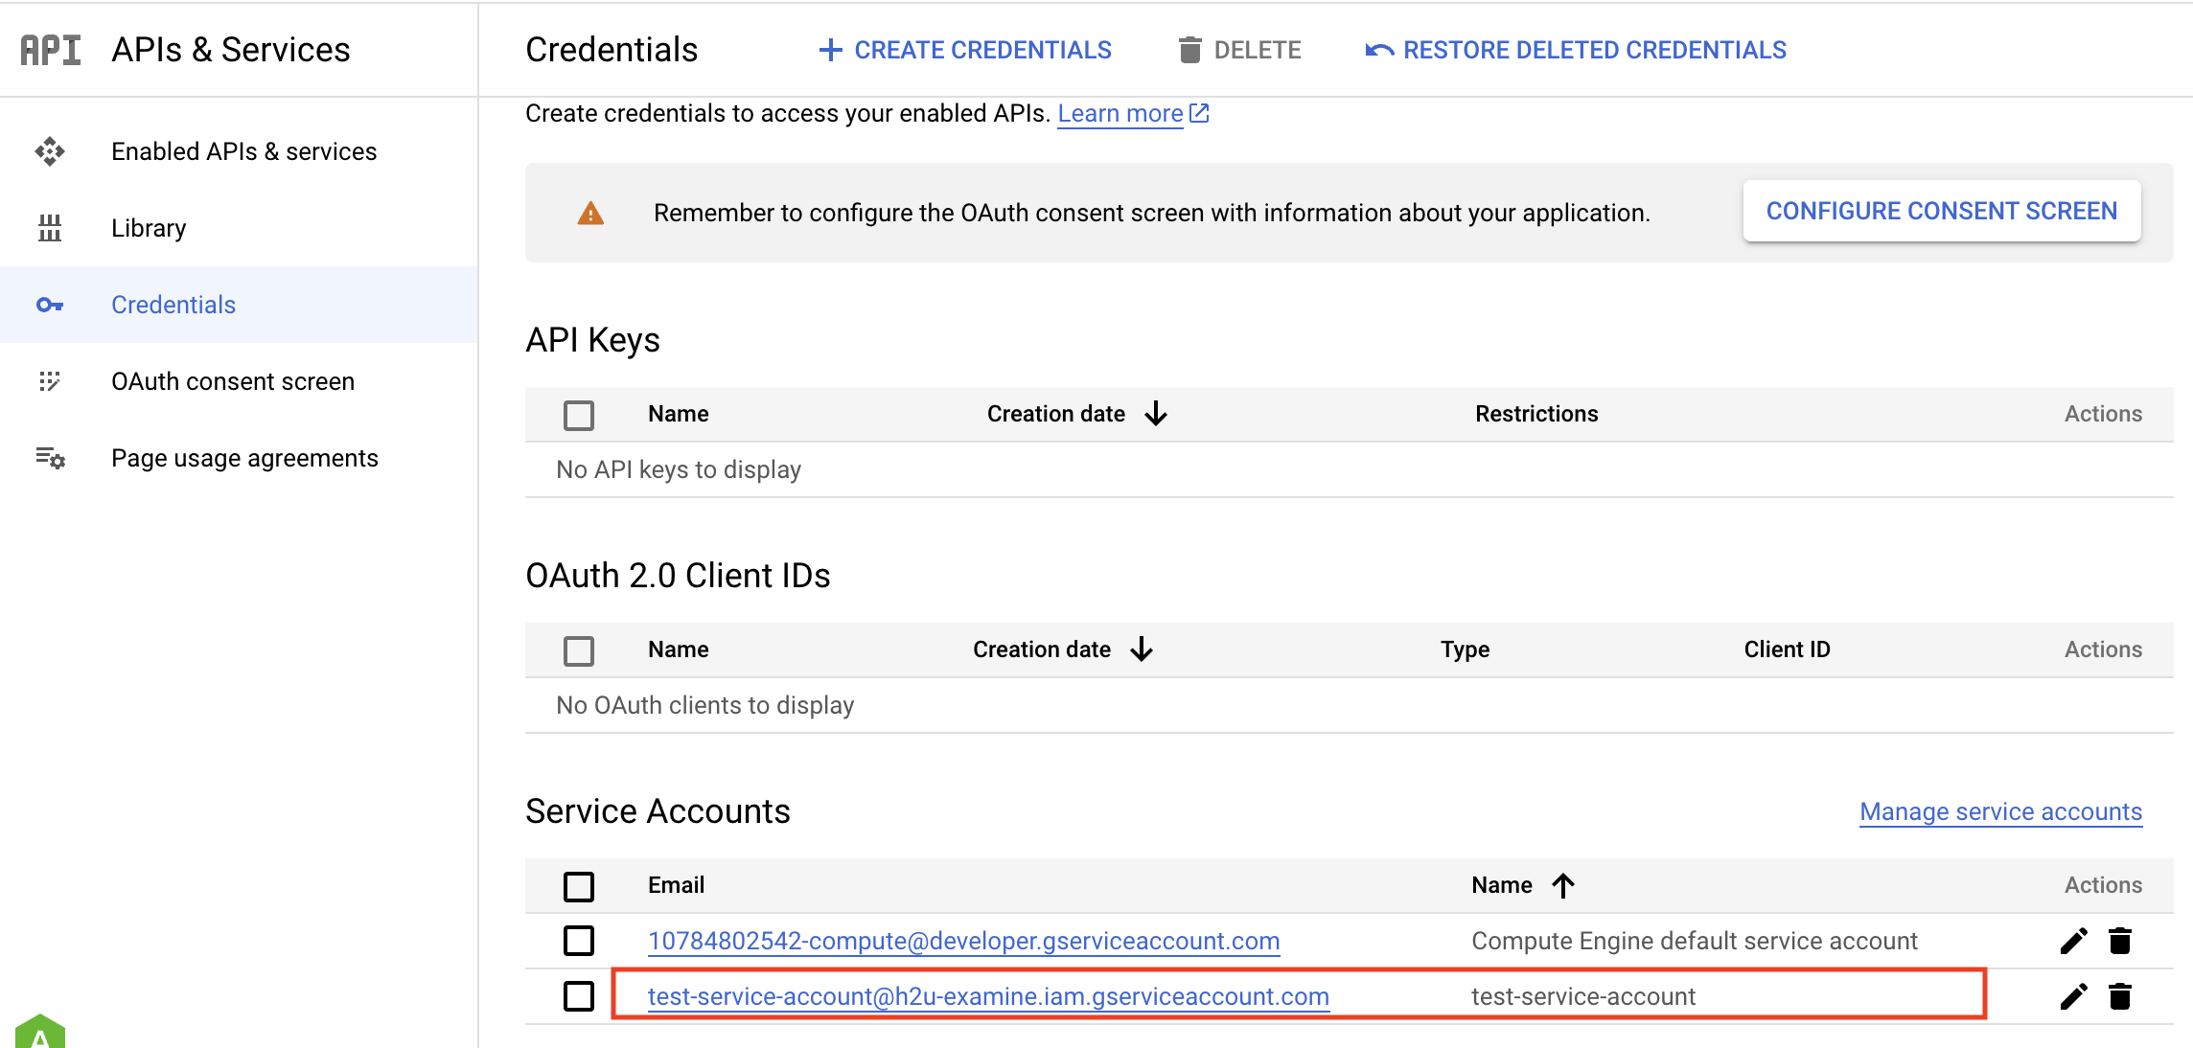Open the Learn more link
The height and width of the screenshot is (1048, 2193).
click(x=1120, y=113)
